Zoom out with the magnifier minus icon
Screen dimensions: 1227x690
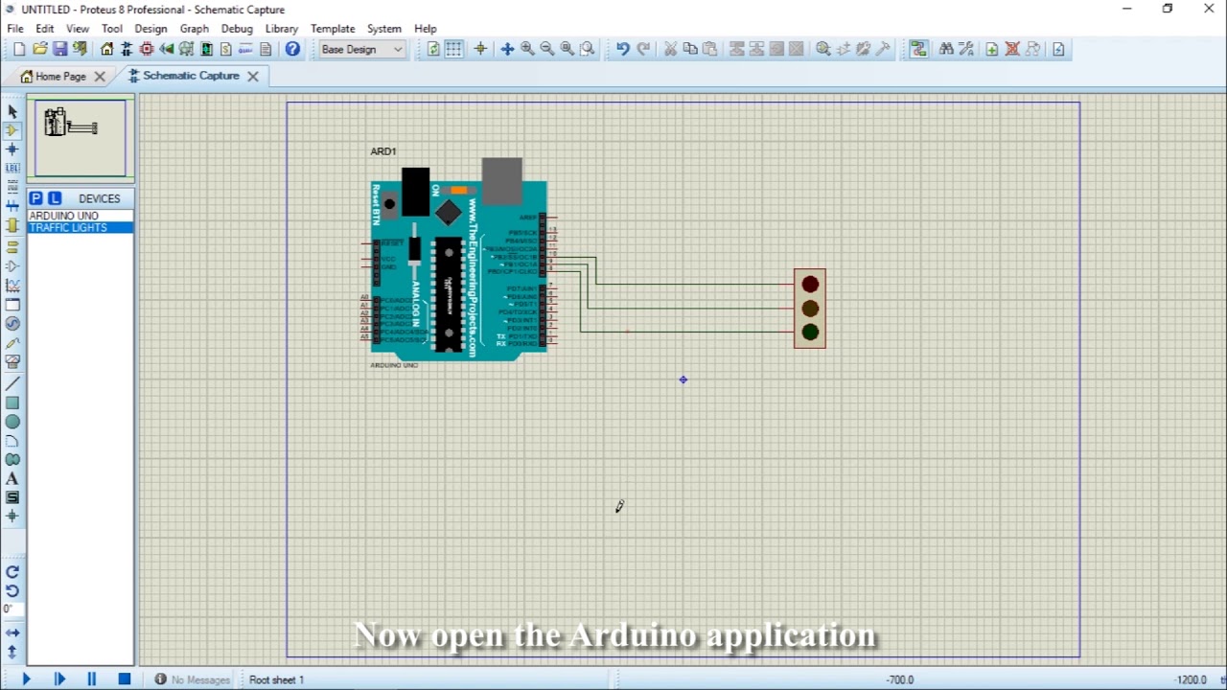(x=547, y=49)
